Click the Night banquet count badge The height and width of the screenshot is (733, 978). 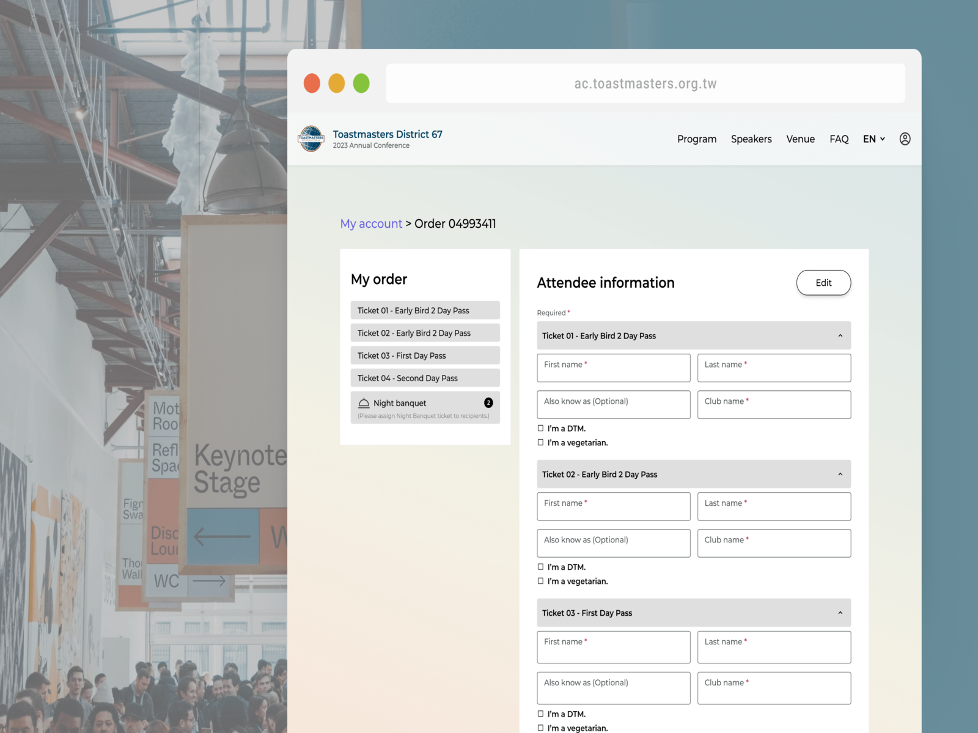pyautogui.click(x=488, y=403)
